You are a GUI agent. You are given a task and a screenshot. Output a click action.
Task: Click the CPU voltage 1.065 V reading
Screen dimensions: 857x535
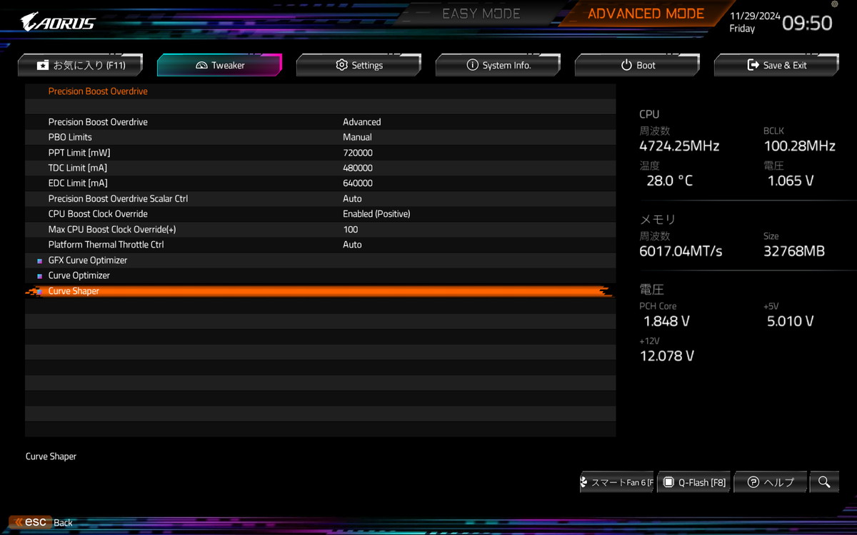[x=791, y=181]
